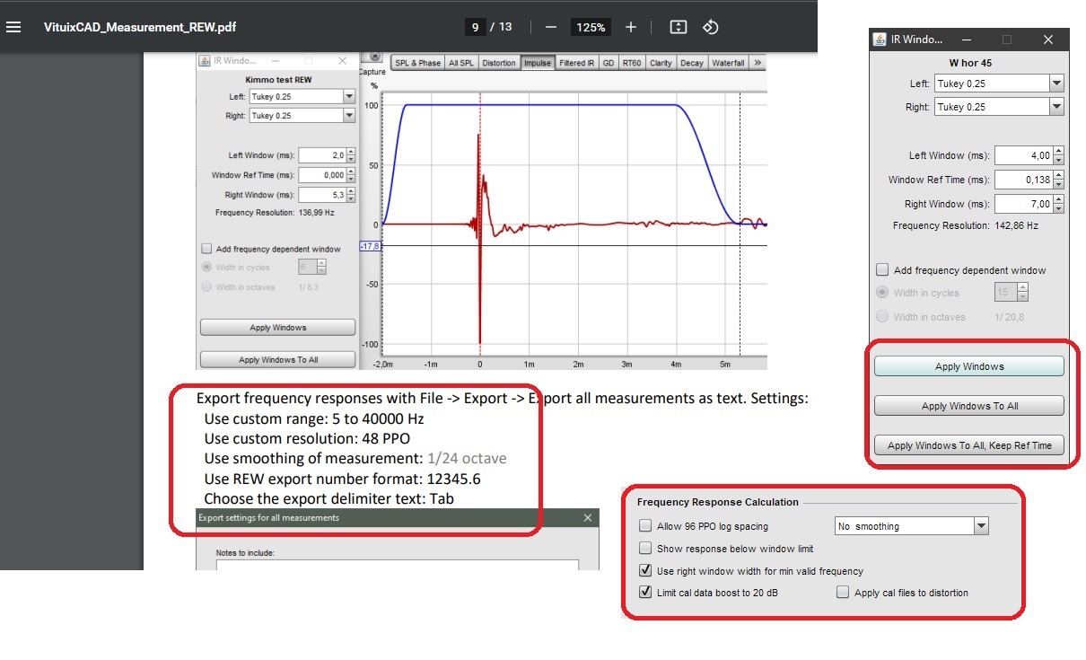Open Left window dropdown in Kimmo test REW
The width and height of the screenshot is (1086, 660).
pos(302,96)
